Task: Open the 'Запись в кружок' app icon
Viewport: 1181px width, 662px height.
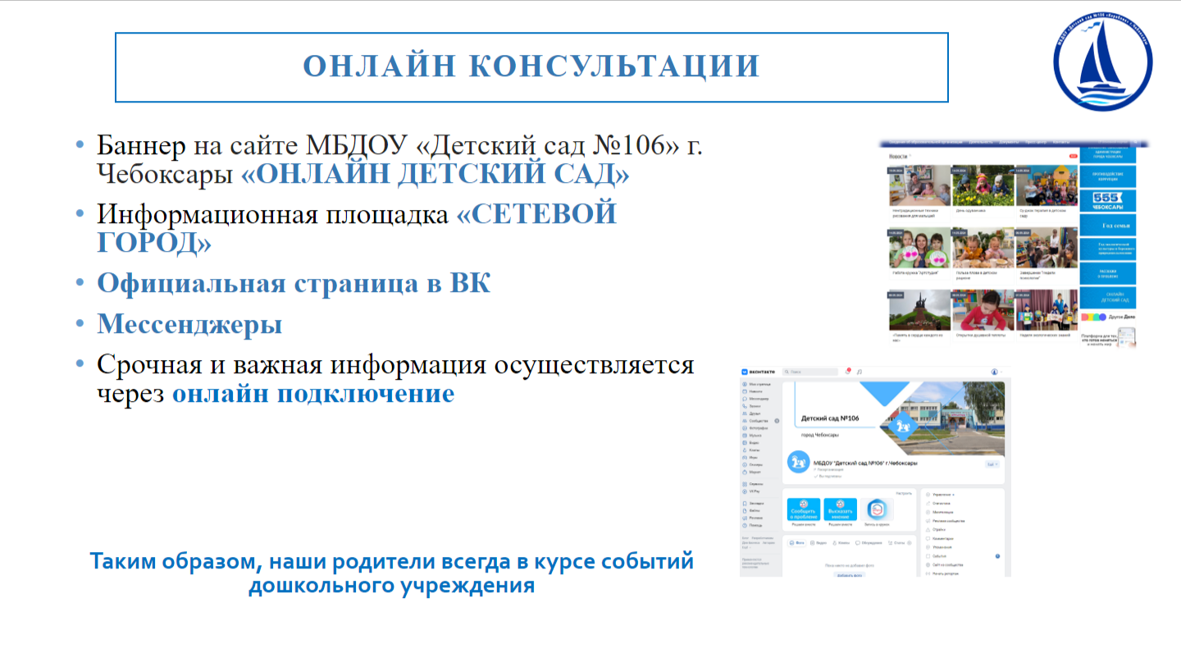Action: click(x=877, y=510)
